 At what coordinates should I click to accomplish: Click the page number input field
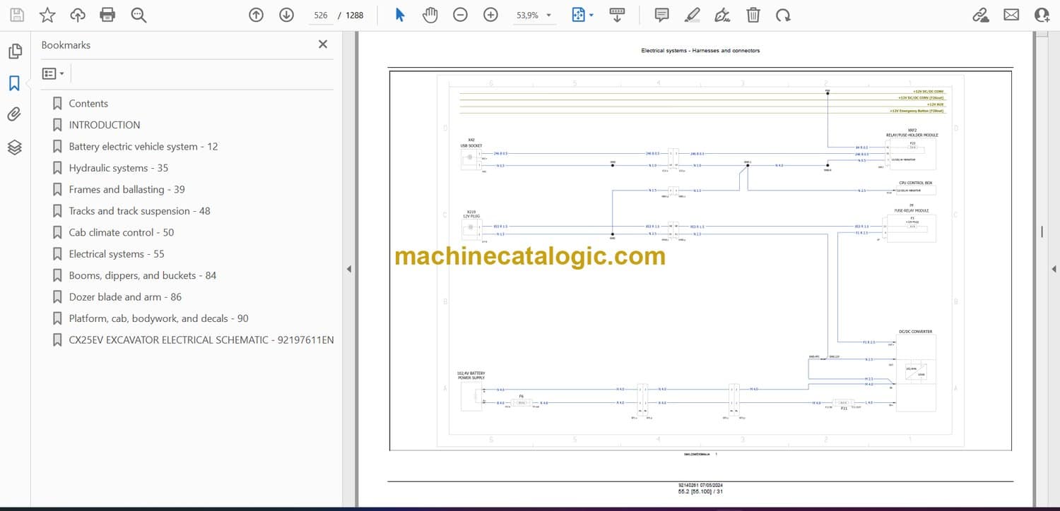tap(321, 15)
